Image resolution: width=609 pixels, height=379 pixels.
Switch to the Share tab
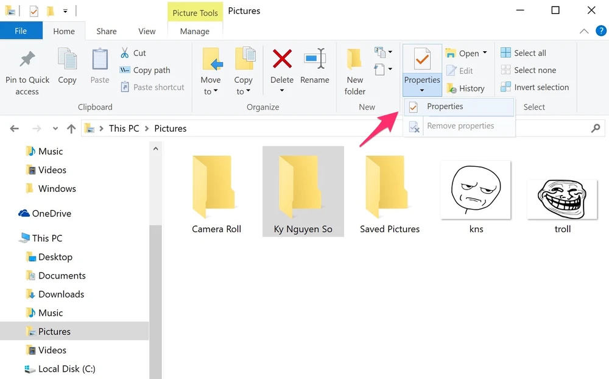click(x=106, y=30)
